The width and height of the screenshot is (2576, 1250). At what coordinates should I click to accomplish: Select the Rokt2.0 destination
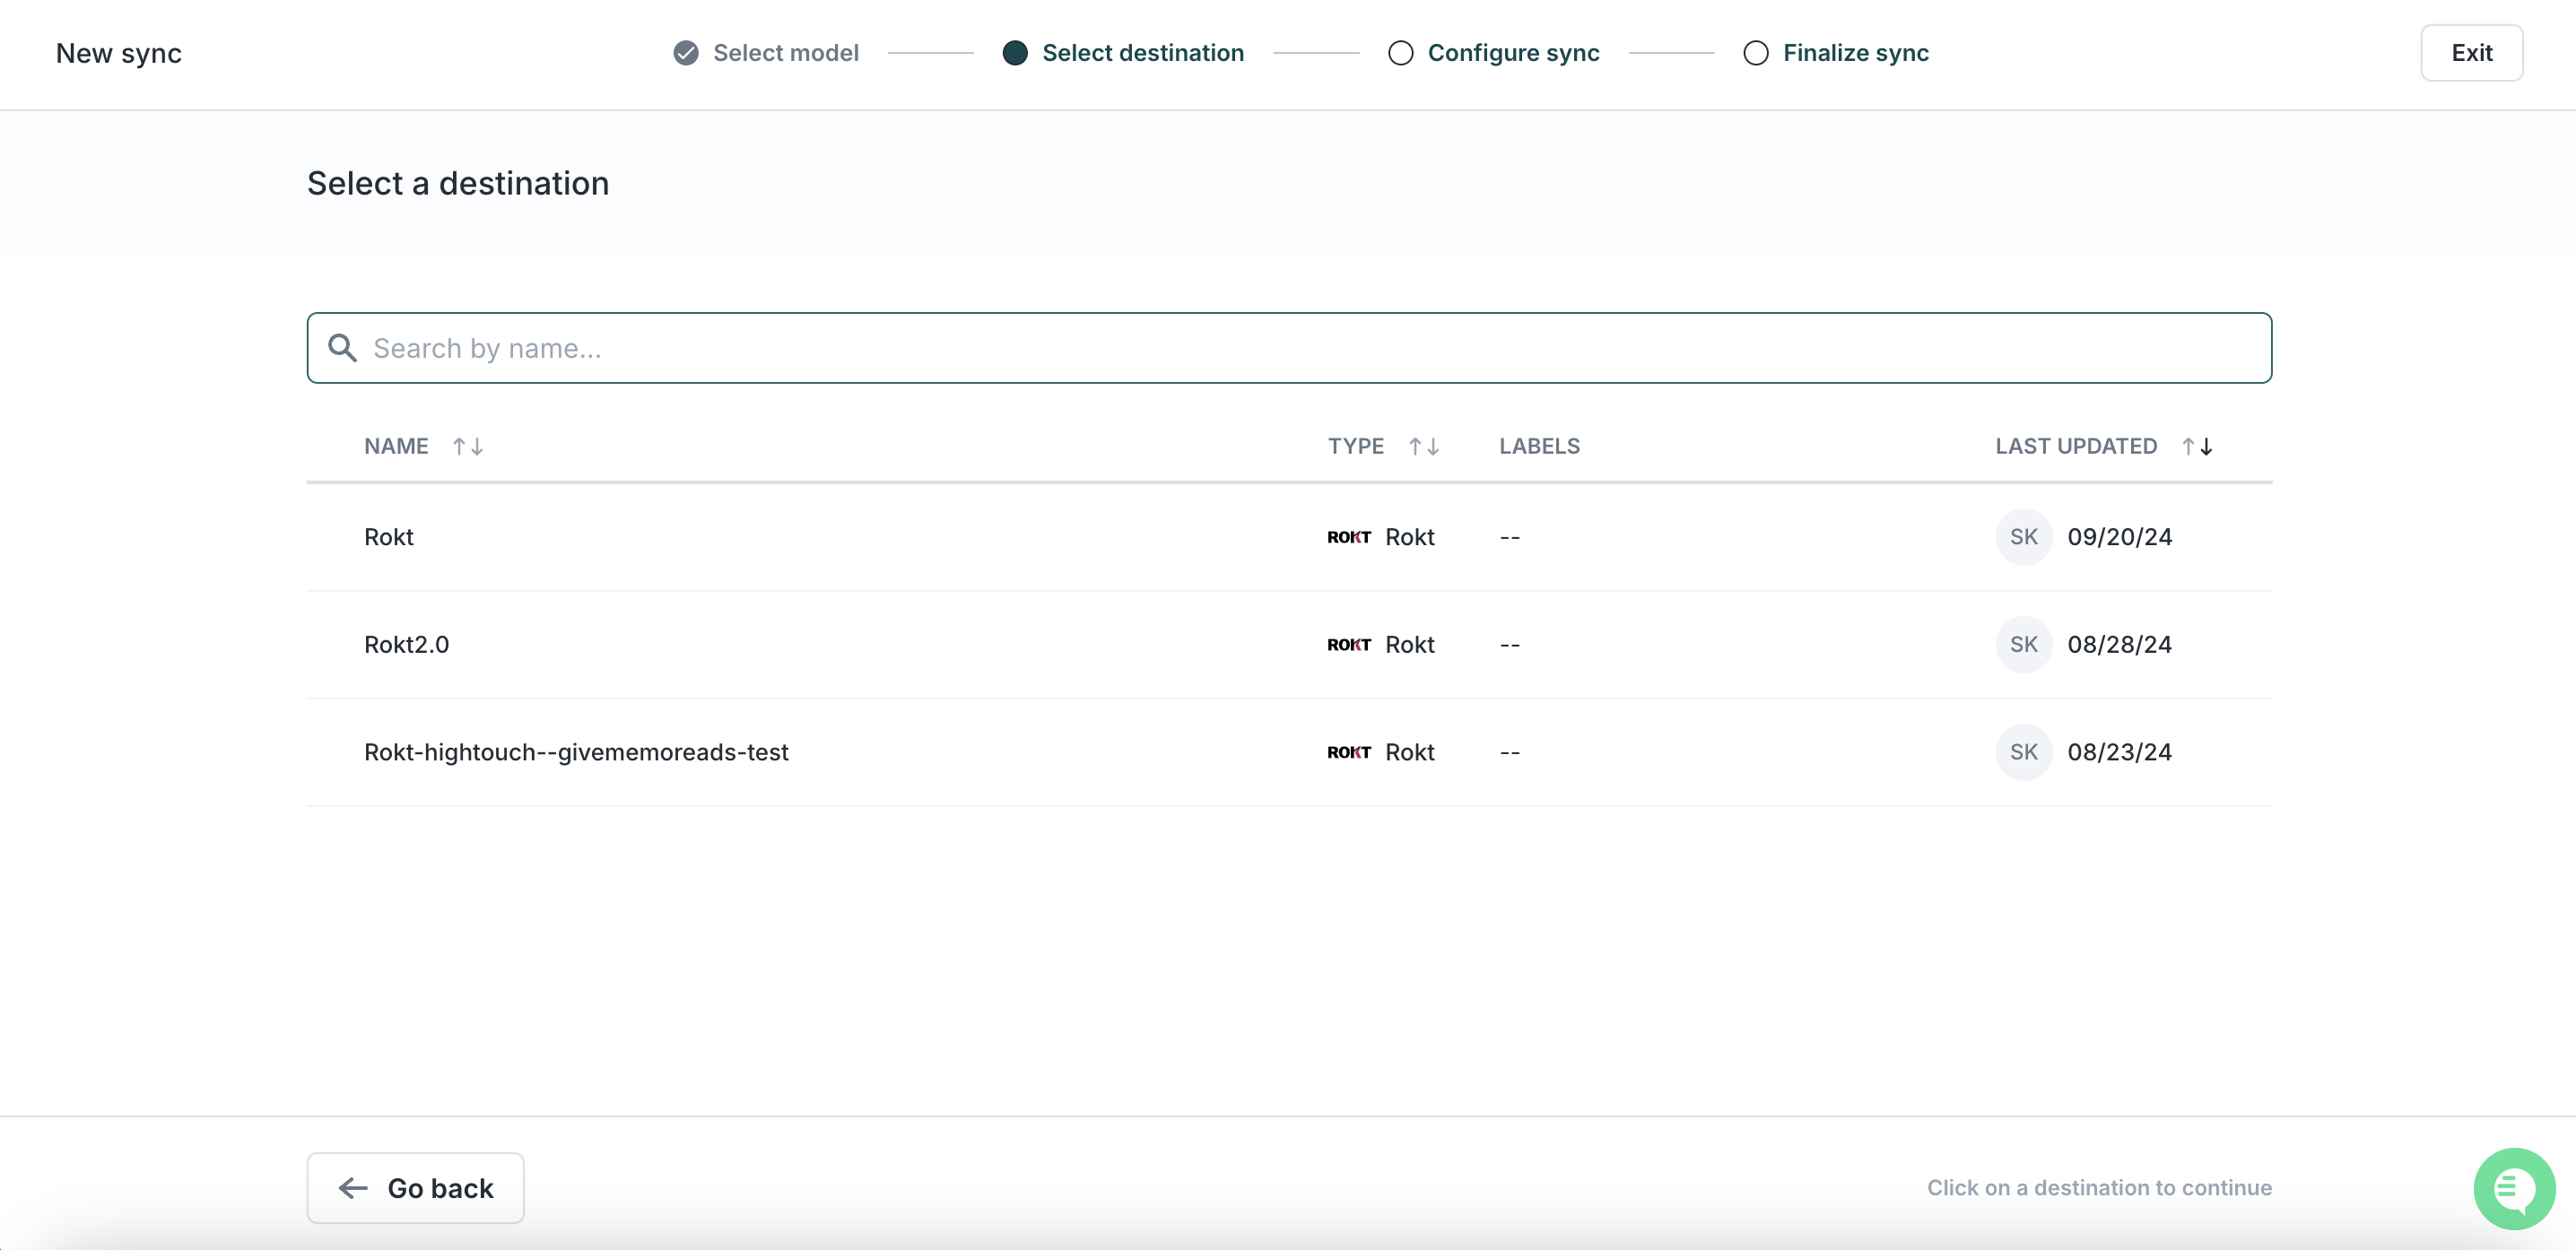pyautogui.click(x=1289, y=645)
